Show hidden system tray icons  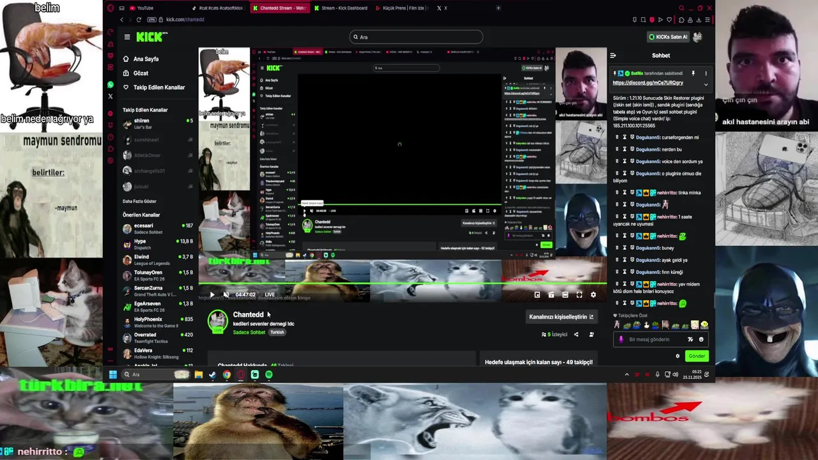626,374
